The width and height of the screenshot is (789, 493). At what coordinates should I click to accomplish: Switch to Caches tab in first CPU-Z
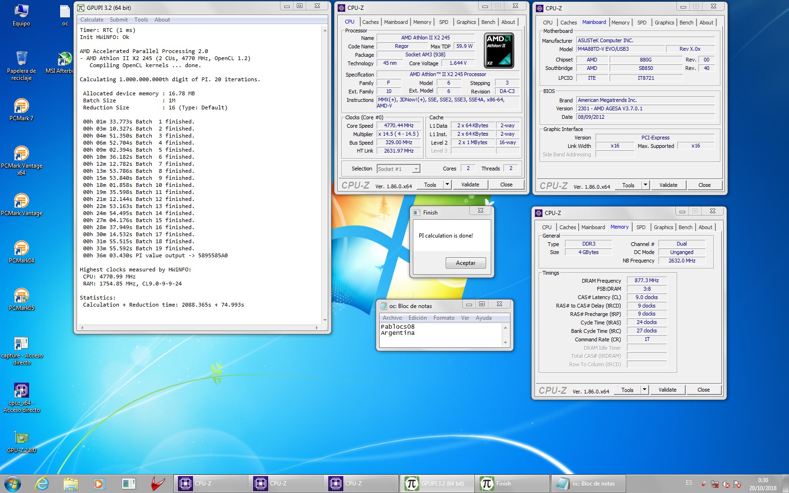coord(370,22)
